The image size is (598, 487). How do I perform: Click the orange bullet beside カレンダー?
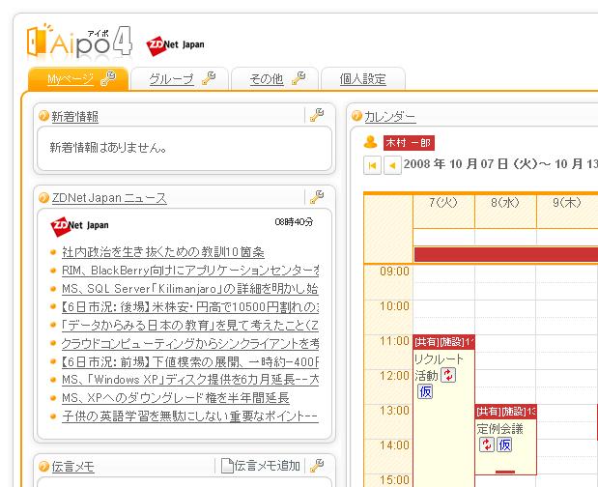pos(356,116)
